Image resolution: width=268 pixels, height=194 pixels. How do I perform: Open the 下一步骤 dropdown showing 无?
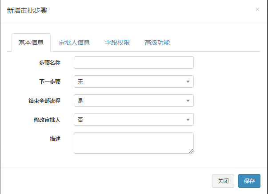(x=133, y=81)
